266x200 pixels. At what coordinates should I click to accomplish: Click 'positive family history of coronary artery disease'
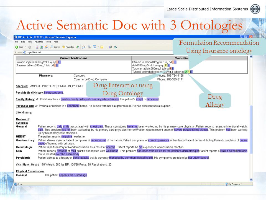point(90,99)
